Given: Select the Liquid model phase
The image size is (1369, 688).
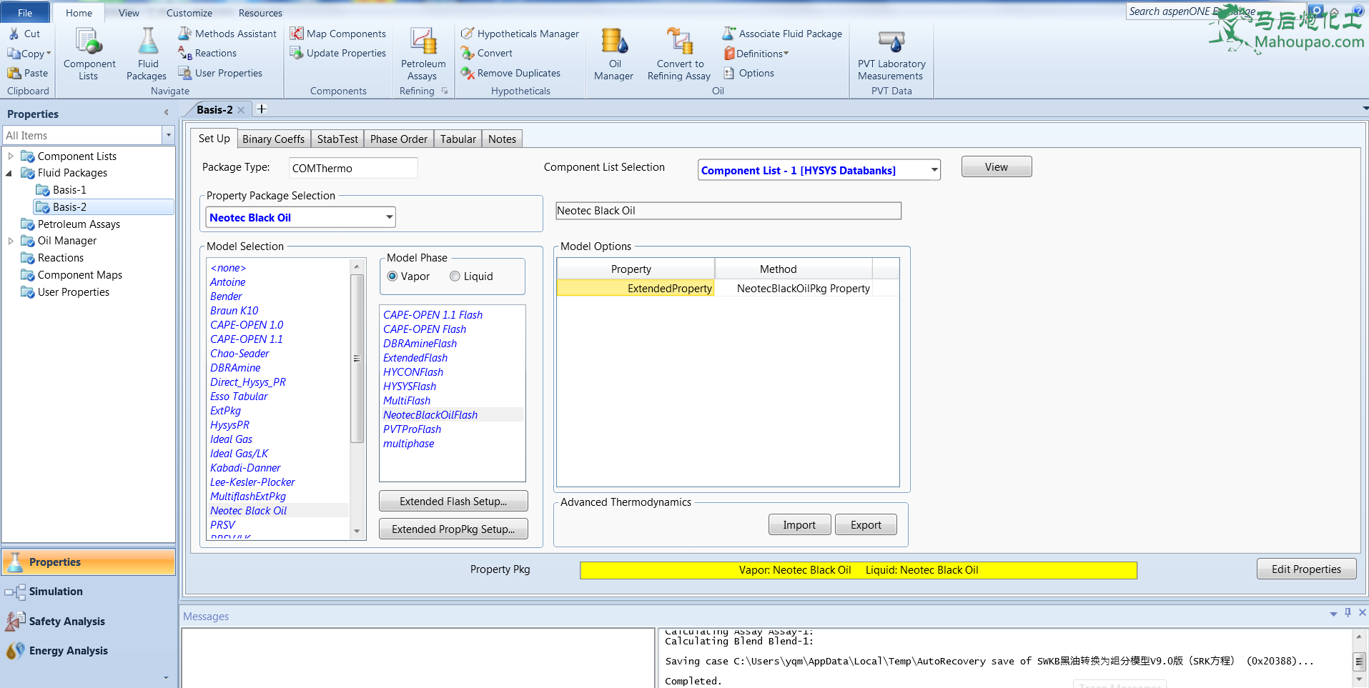Looking at the screenshot, I should [x=455, y=276].
